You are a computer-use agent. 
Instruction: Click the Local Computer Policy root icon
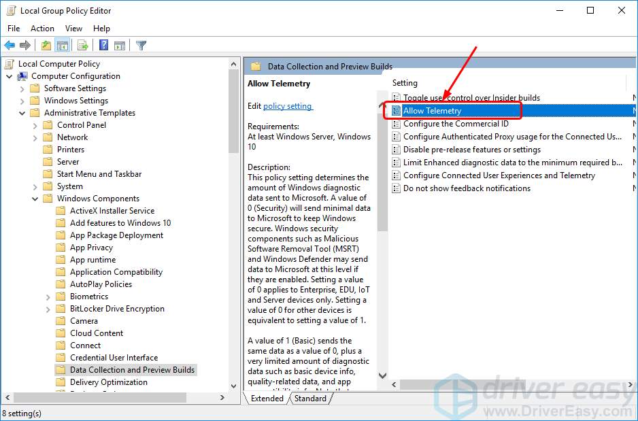[x=10, y=63]
